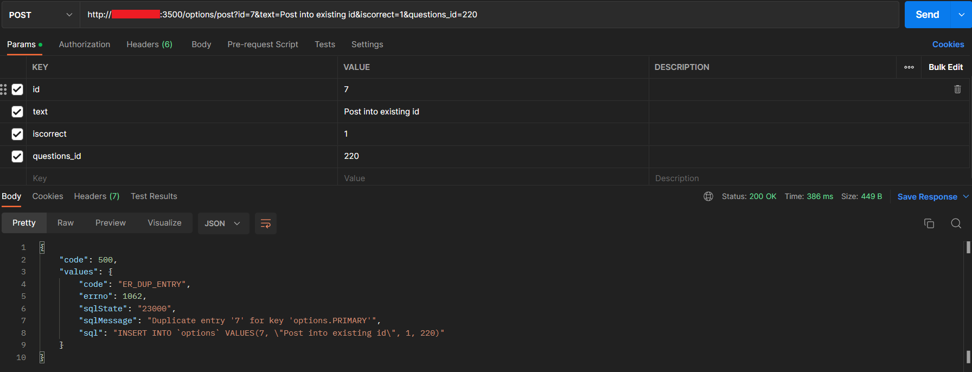Delete the id parameter row with trash icon
The width and height of the screenshot is (972, 372).
pyautogui.click(x=957, y=89)
